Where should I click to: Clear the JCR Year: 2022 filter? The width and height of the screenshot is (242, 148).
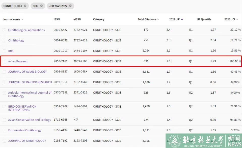tap(70, 6)
